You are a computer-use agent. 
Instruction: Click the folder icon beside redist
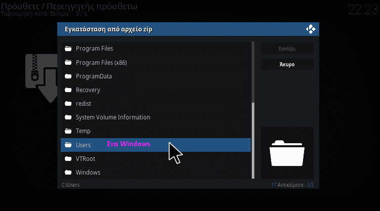point(68,104)
